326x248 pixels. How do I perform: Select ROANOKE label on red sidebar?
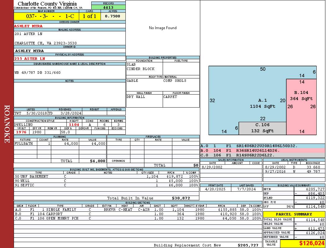(x=7, y=124)
